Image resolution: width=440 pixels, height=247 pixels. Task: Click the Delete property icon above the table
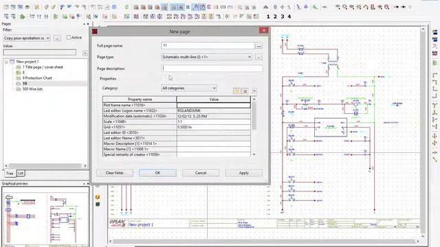tap(245, 91)
